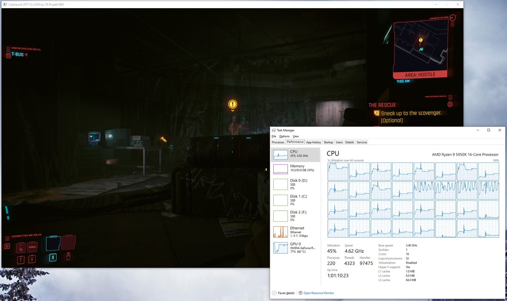
Task: Minimize the Task Manager window
Action: click(478, 130)
